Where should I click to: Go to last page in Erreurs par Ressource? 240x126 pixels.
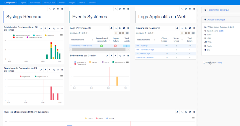pyautogui.click(x=193, y=33)
